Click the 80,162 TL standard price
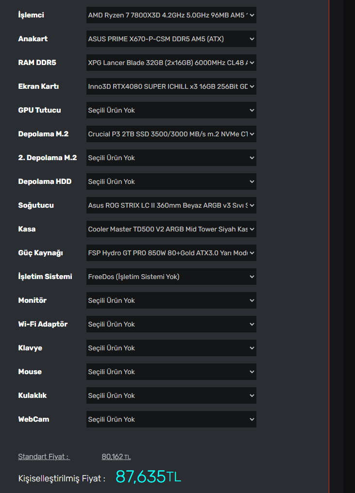The image size is (355, 493). coord(116,457)
